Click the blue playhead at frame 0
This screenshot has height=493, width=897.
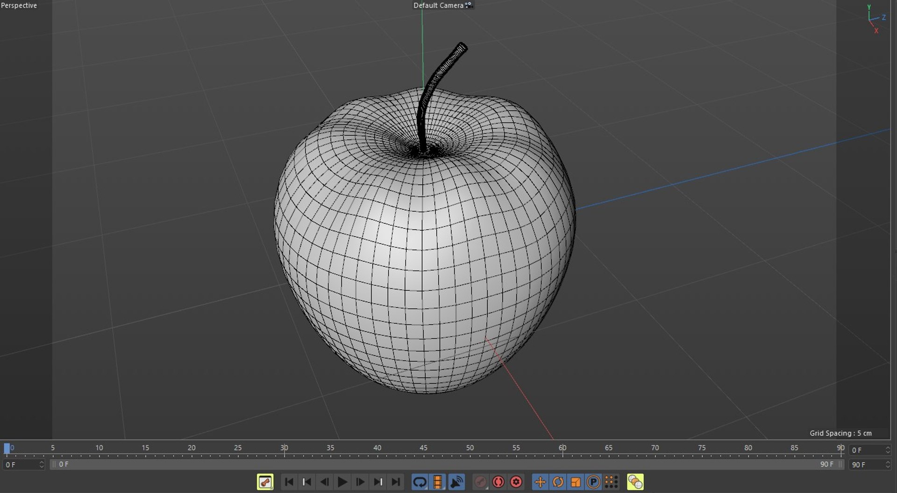pyautogui.click(x=7, y=449)
